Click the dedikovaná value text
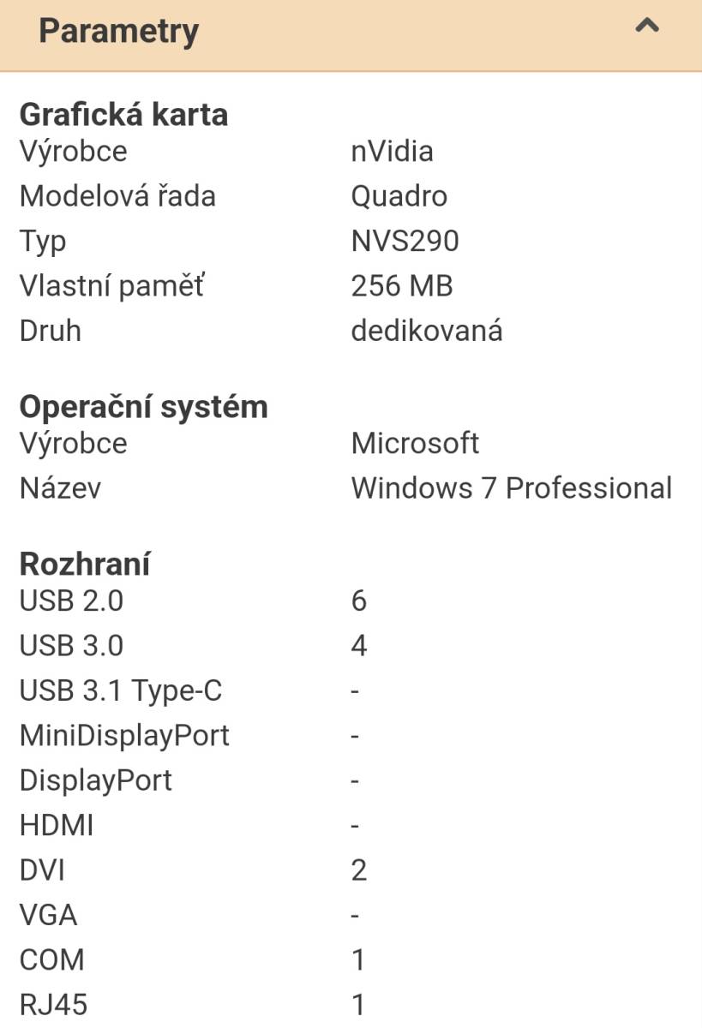The height and width of the screenshot is (1028, 702). tap(426, 331)
